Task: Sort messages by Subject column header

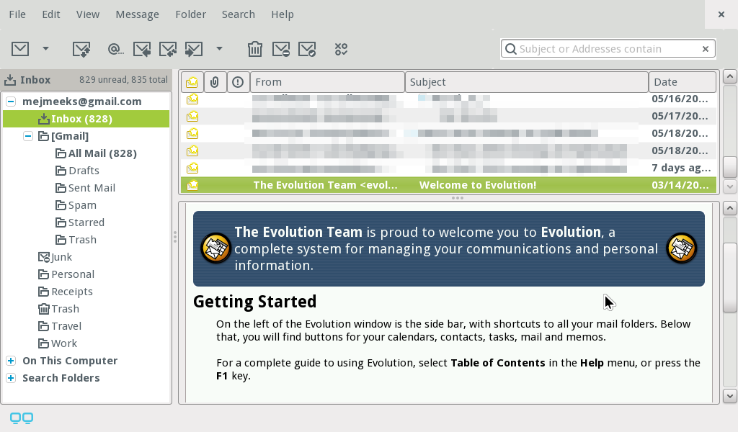Action: pos(527,82)
